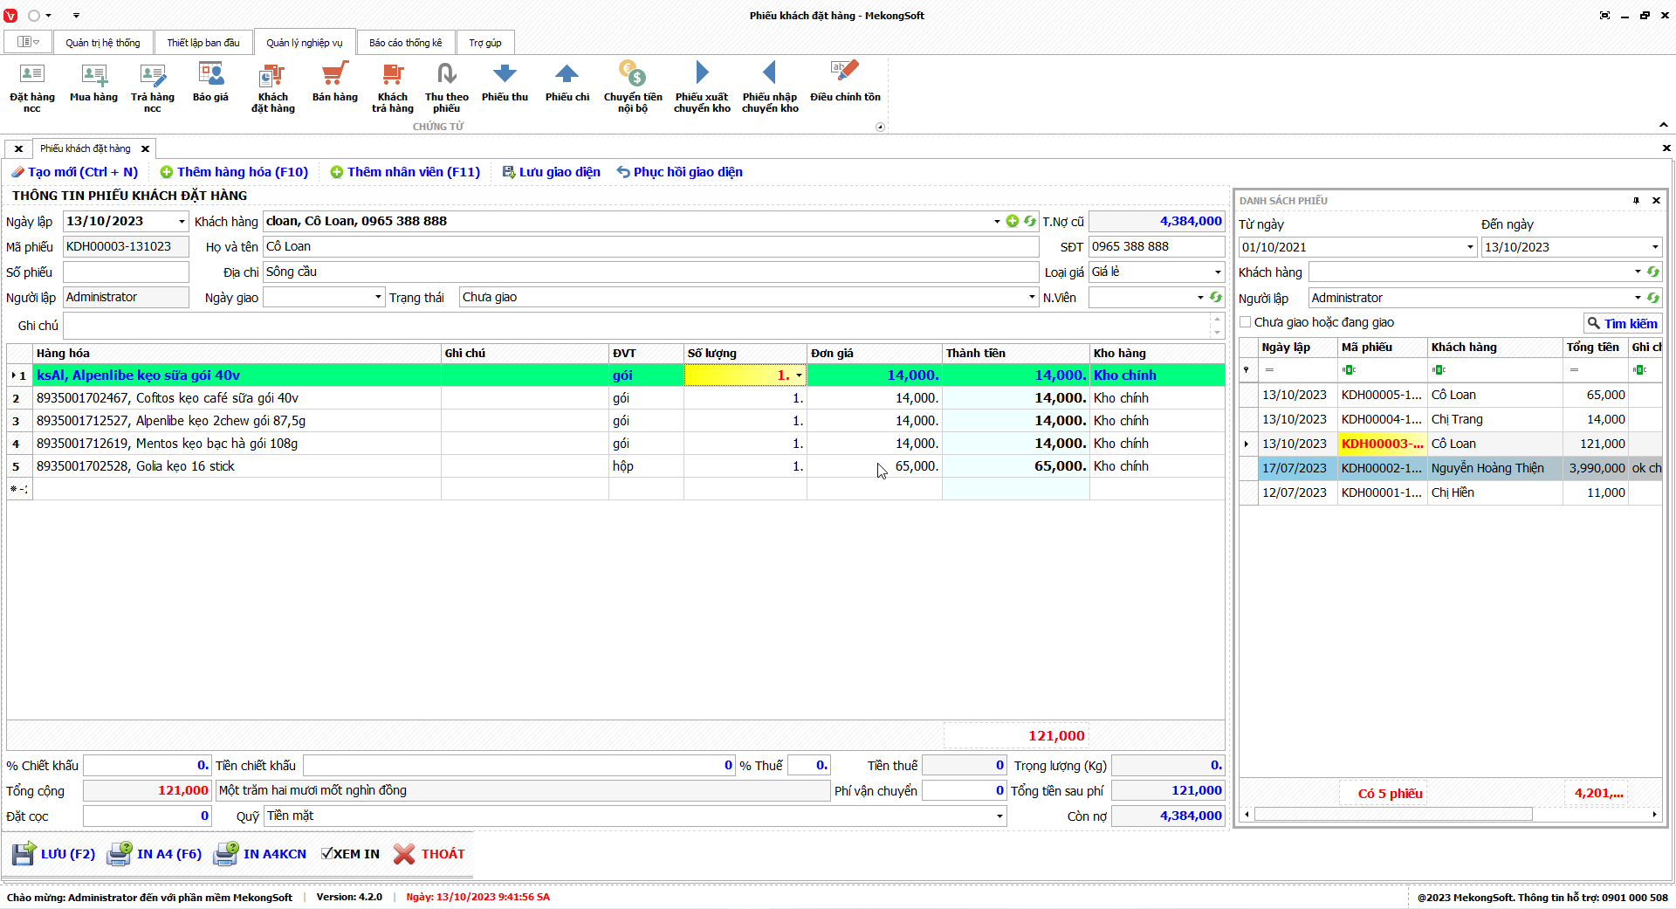Switch to Báo cáo thống kê tab
1676x909 pixels.
(405, 43)
